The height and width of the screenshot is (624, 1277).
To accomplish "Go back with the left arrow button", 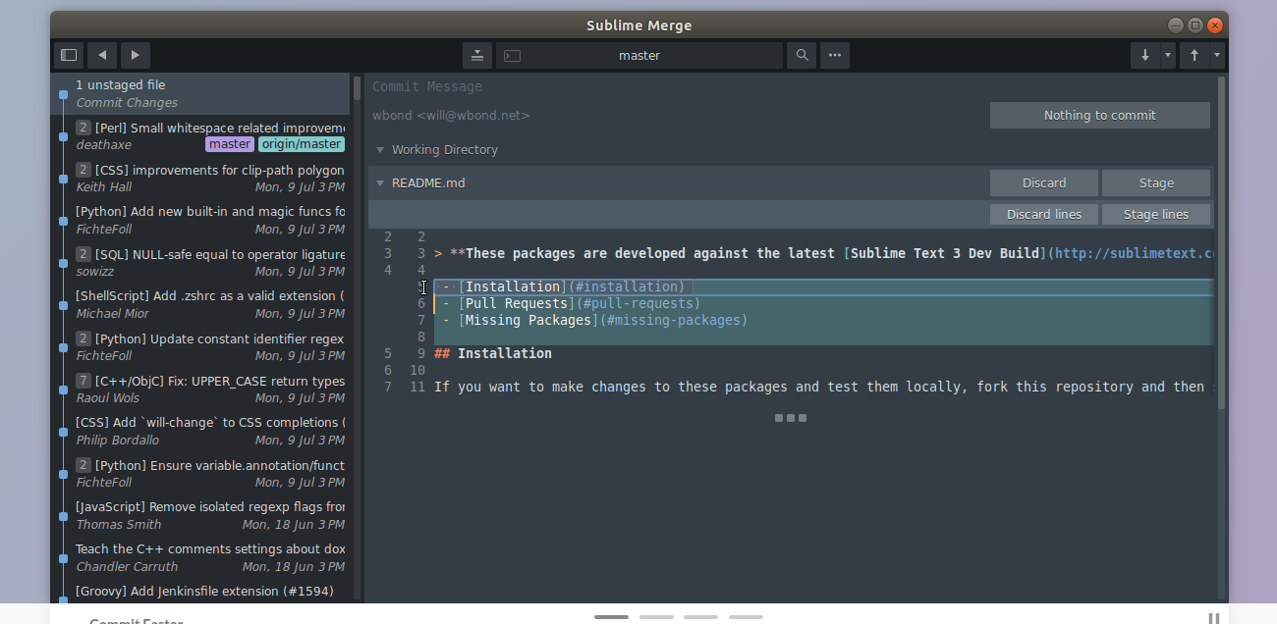I will pos(102,55).
